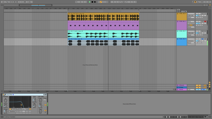Open filter circuit type Clean dropdown
212x119 pixels.
(24, 109)
